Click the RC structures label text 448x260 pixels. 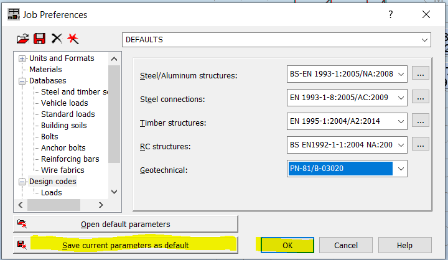(x=165, y=147)
